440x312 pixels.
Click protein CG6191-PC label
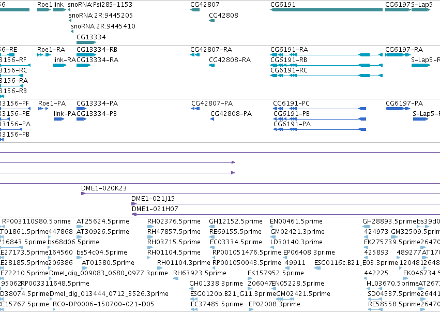coord(291,103)
